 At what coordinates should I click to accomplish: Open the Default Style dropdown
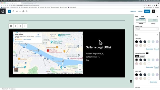click(x=147, y=29)
